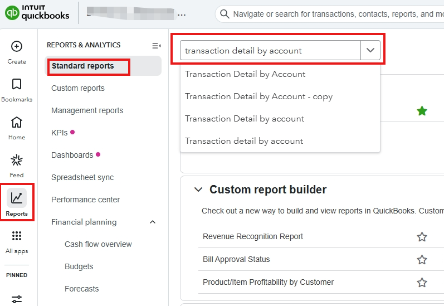Image resolution: width=444 pixels, height=306 pixels.
Task: Open Bookmarks in the left sidebar
Action: [17, 84]
